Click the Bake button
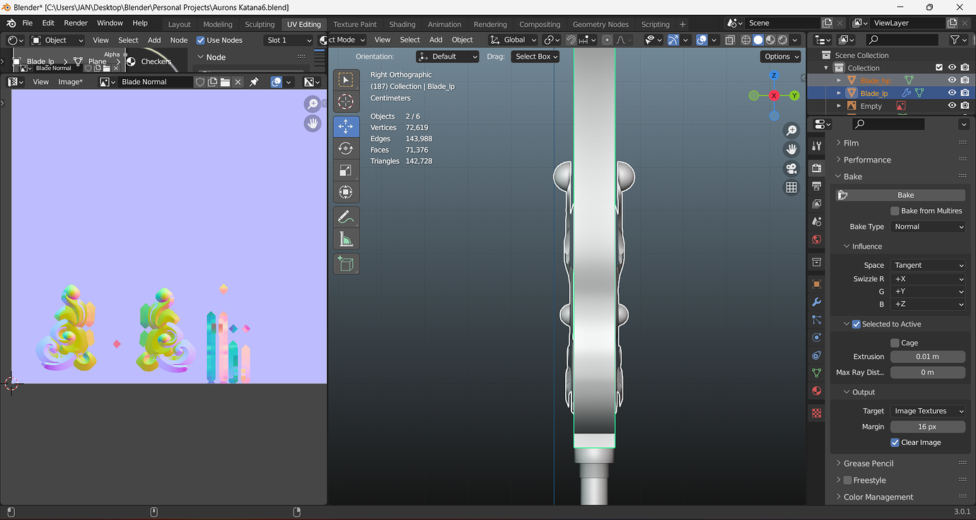Viewport: 976px width, 520px height. point(899,195)
